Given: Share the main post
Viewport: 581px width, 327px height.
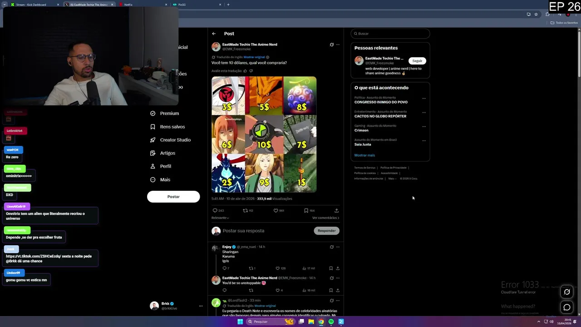Looking at the screenshot, I should click(x=336, y=211).
